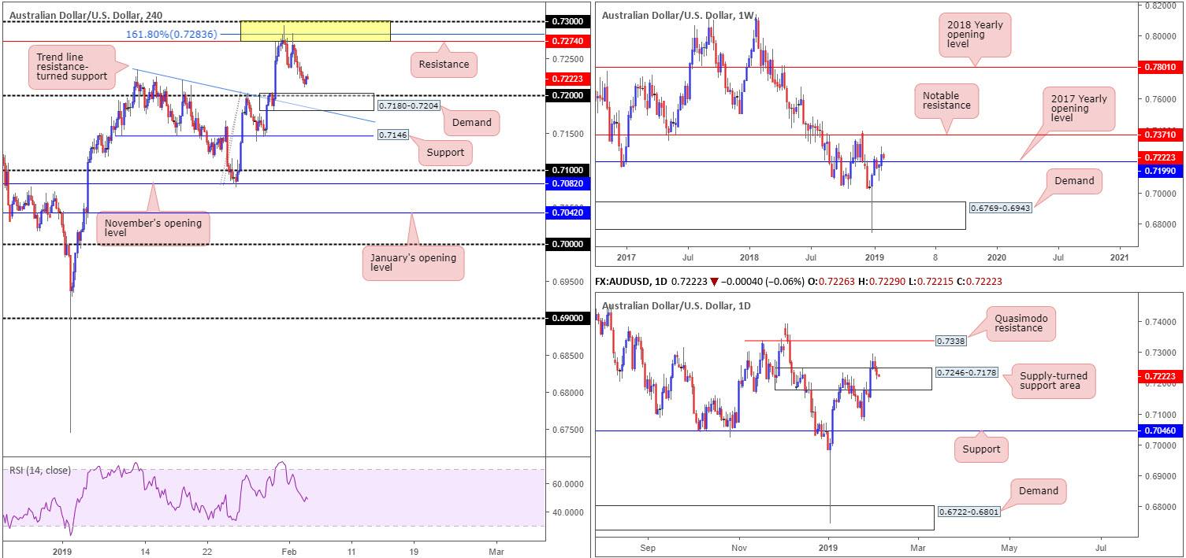Select the 'Notable resistance' callout
The width and height of the screenshot is (1186, 558).
pos(946,100)
